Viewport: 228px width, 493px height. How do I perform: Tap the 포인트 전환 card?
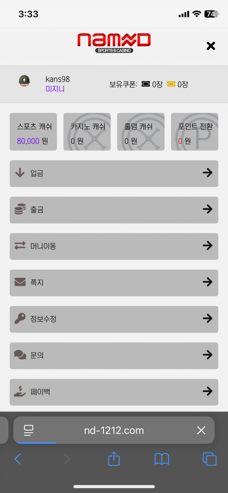pyautogui.click(x=195, y=132)
